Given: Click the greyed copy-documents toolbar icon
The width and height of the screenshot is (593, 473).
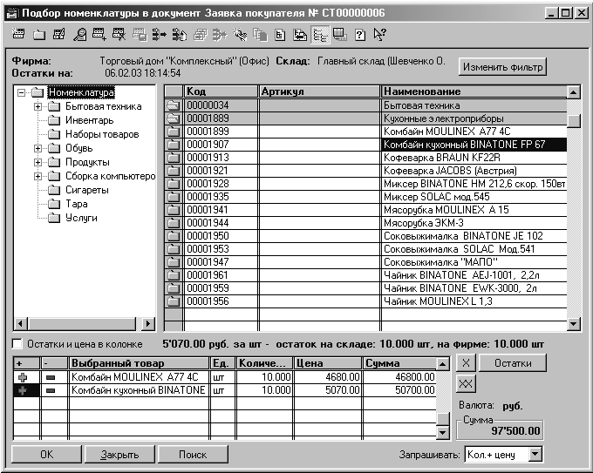Looking at the screenshot, I should pyautogui.click(x=260, y=35).
